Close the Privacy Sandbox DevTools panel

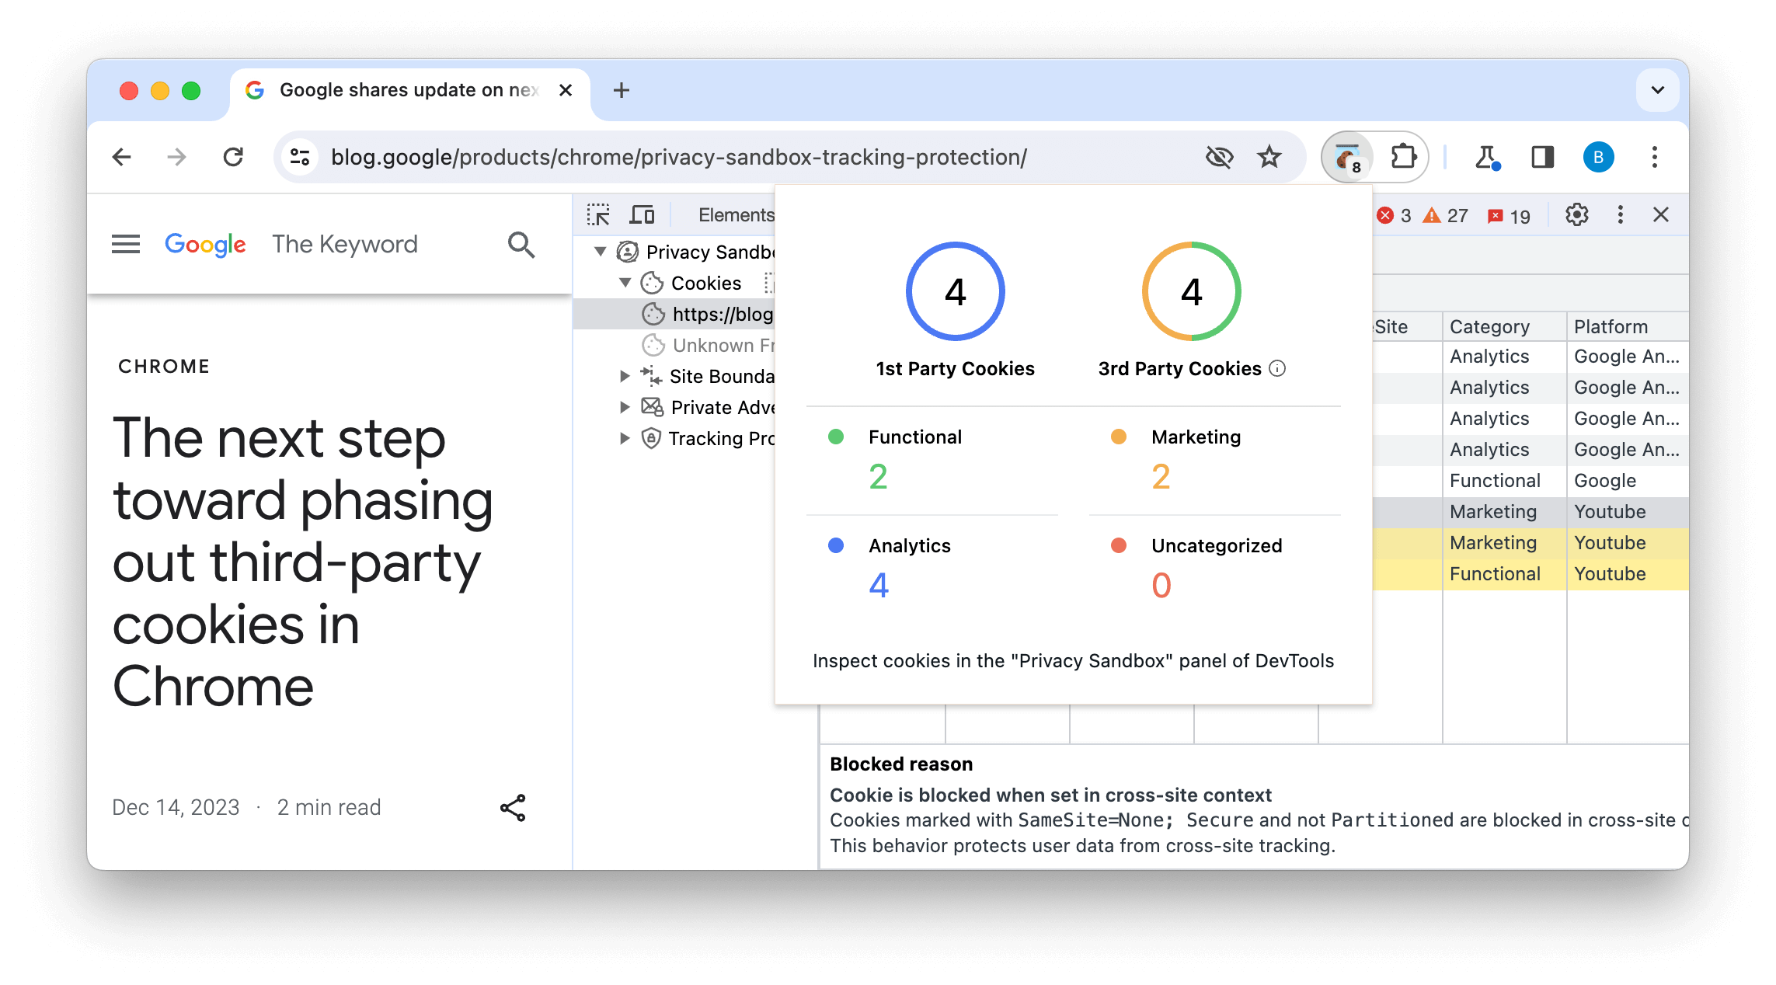[x=1663, y=214]
